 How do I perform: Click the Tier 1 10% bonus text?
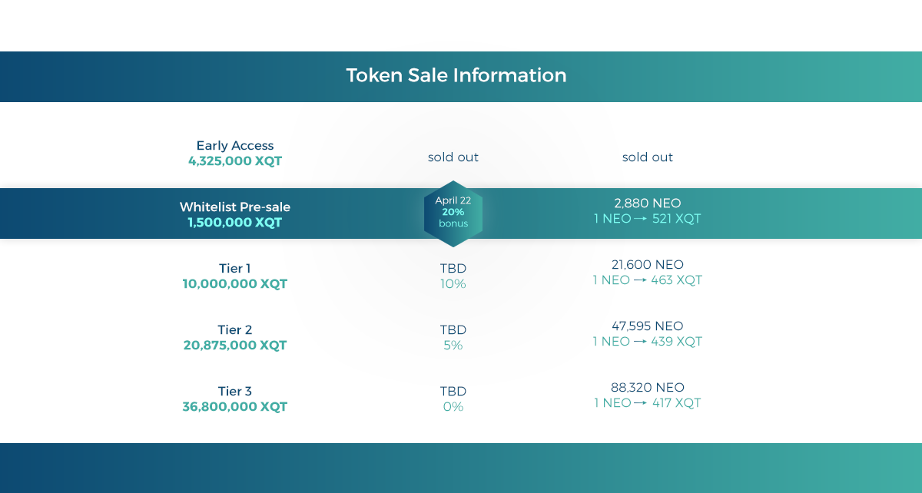click(453, 284)
